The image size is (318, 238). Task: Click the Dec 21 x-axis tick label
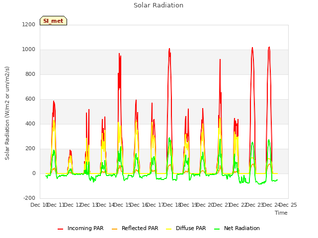222,205
